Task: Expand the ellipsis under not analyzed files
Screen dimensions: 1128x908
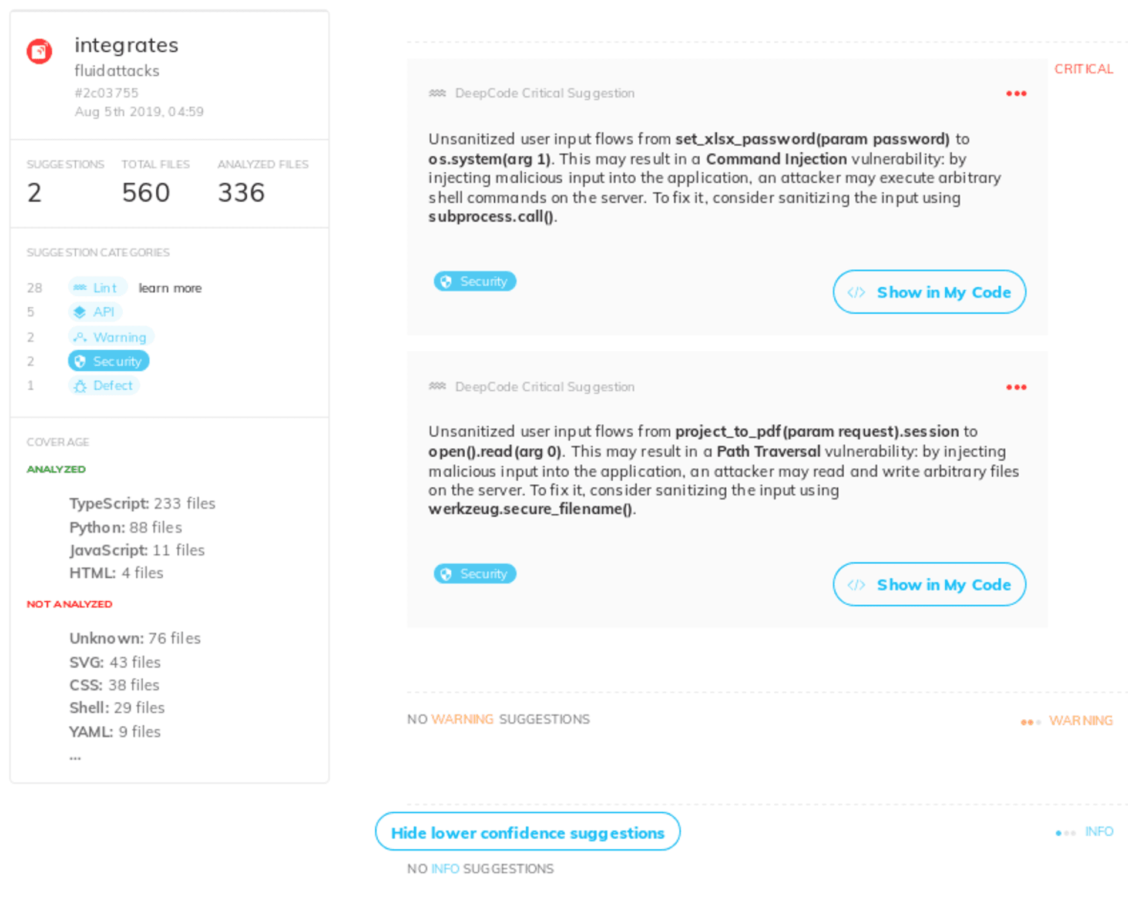Action: point(75,758)
